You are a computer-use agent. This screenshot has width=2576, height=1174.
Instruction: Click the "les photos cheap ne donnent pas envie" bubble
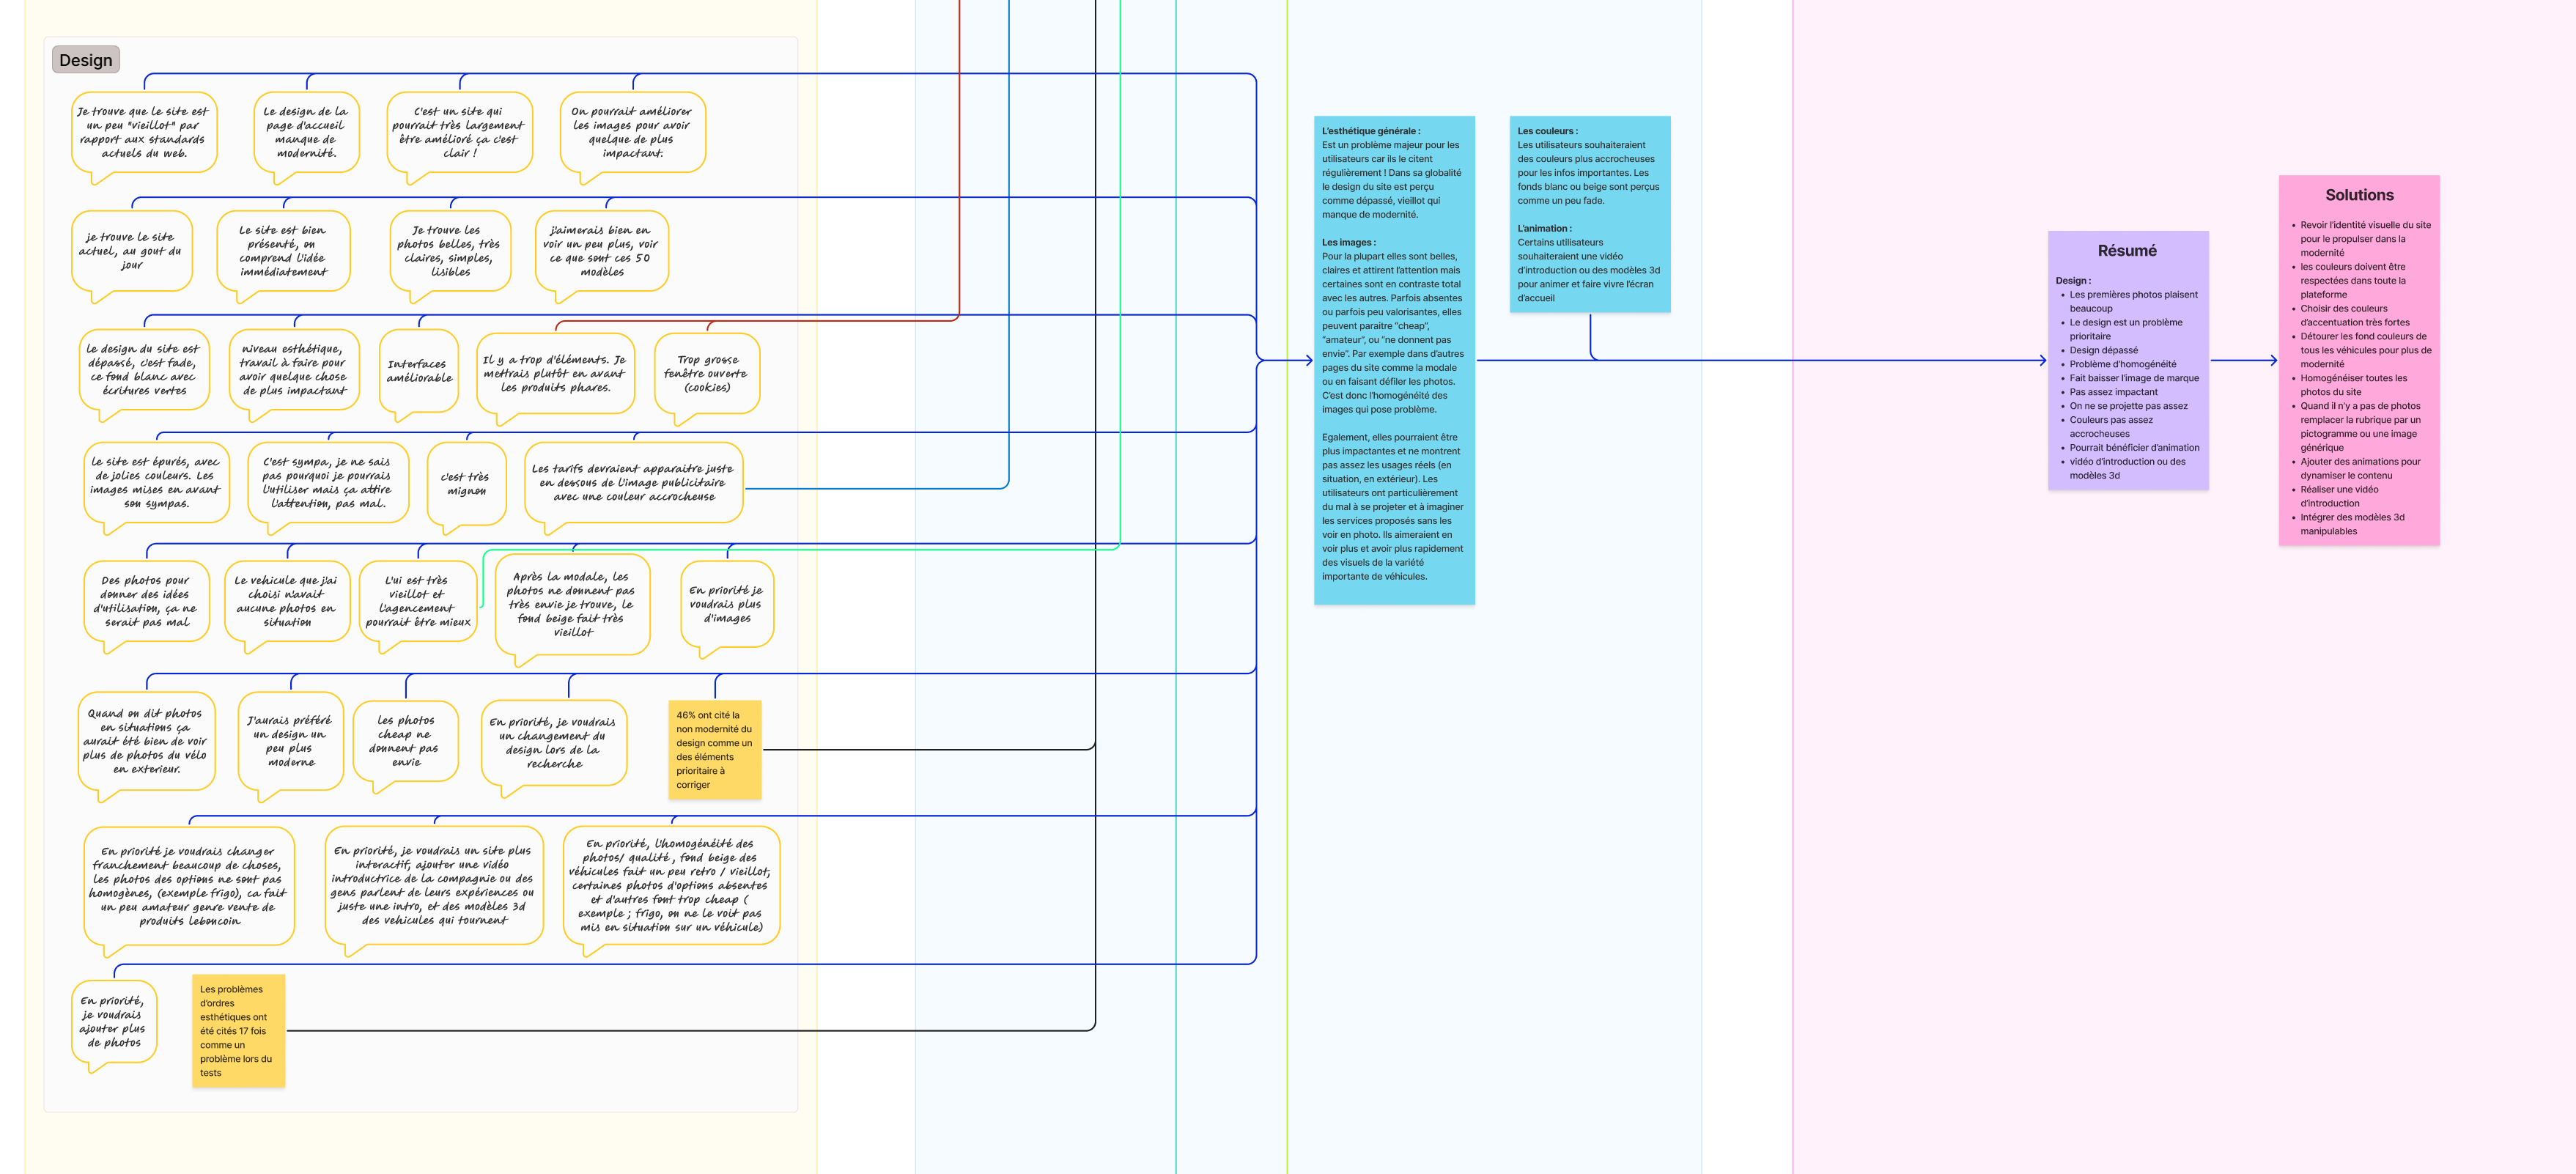(x=405, y=741)
